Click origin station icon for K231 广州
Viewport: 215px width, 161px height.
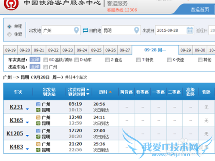(38, 104)
